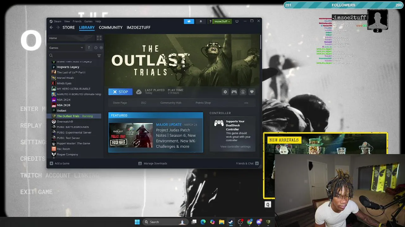Open Manage Downloads
The width and height of the screenshot is (405, 227).
153,163
